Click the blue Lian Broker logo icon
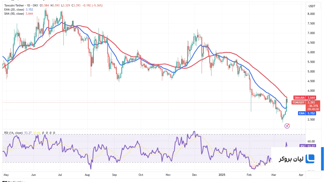The width and height of the screenshot is (324, 182). click(x=310, y=159)
